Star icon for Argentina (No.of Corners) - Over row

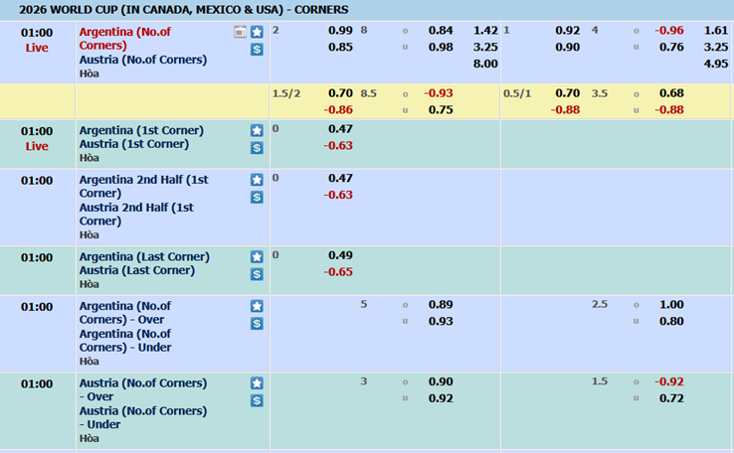257,306
